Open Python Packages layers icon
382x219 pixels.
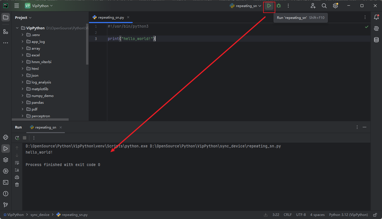click(x=6, y=160)
